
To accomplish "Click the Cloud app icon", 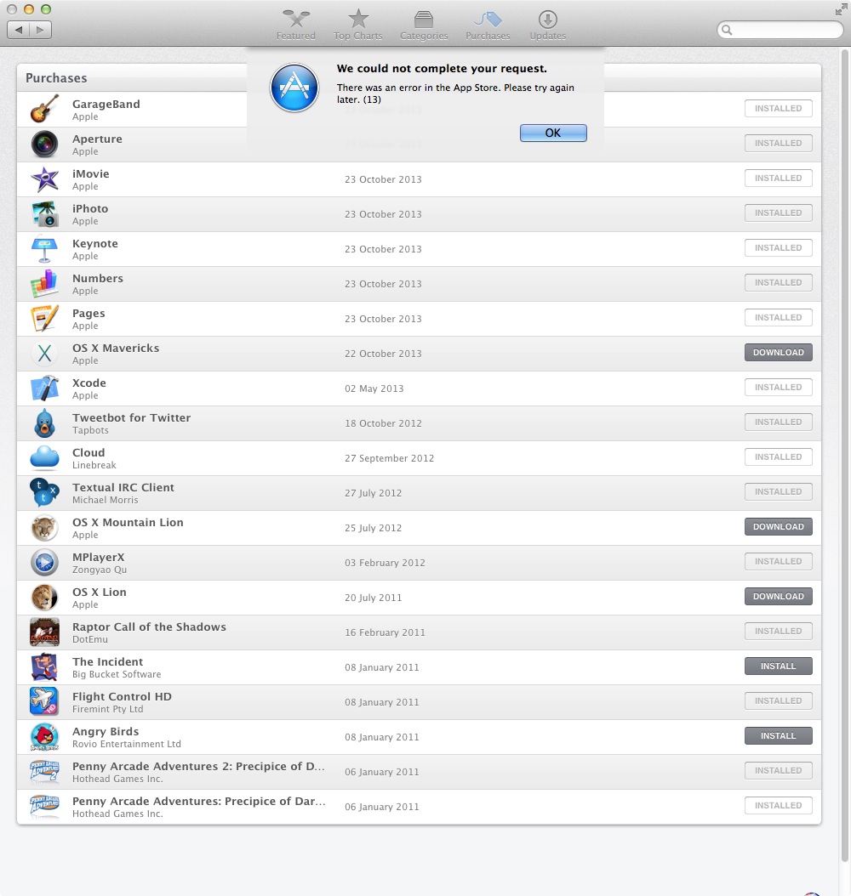I will coord(44,457).
